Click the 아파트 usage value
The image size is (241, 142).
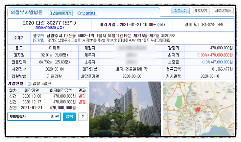click(x=55, y=48)
